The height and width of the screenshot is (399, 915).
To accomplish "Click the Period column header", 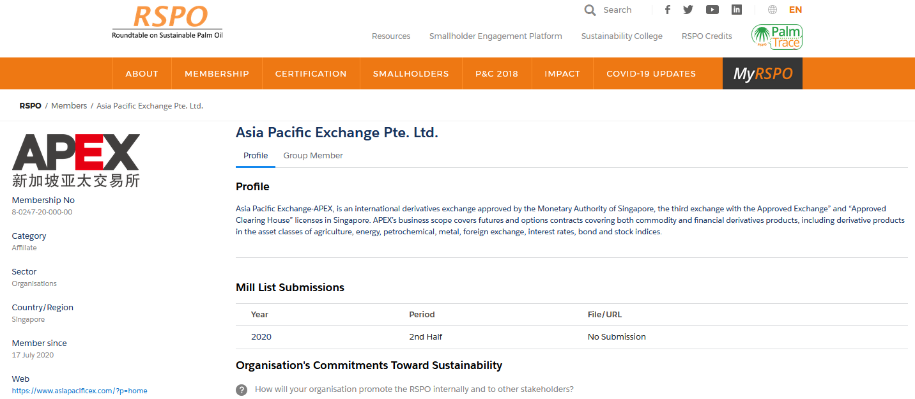I will pyautogui.click(x=422, y=314).
